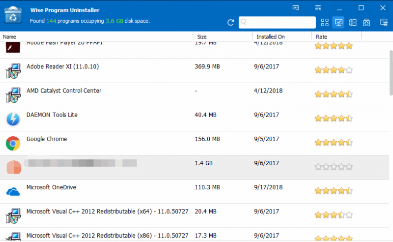Click the 369.9 MB size value
Viewport: 393px width, 242px height.
(x=207, y=66)
